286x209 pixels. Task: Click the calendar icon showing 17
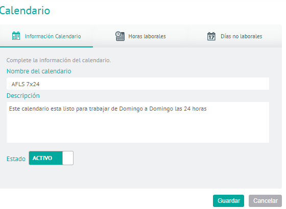(211, 36)
